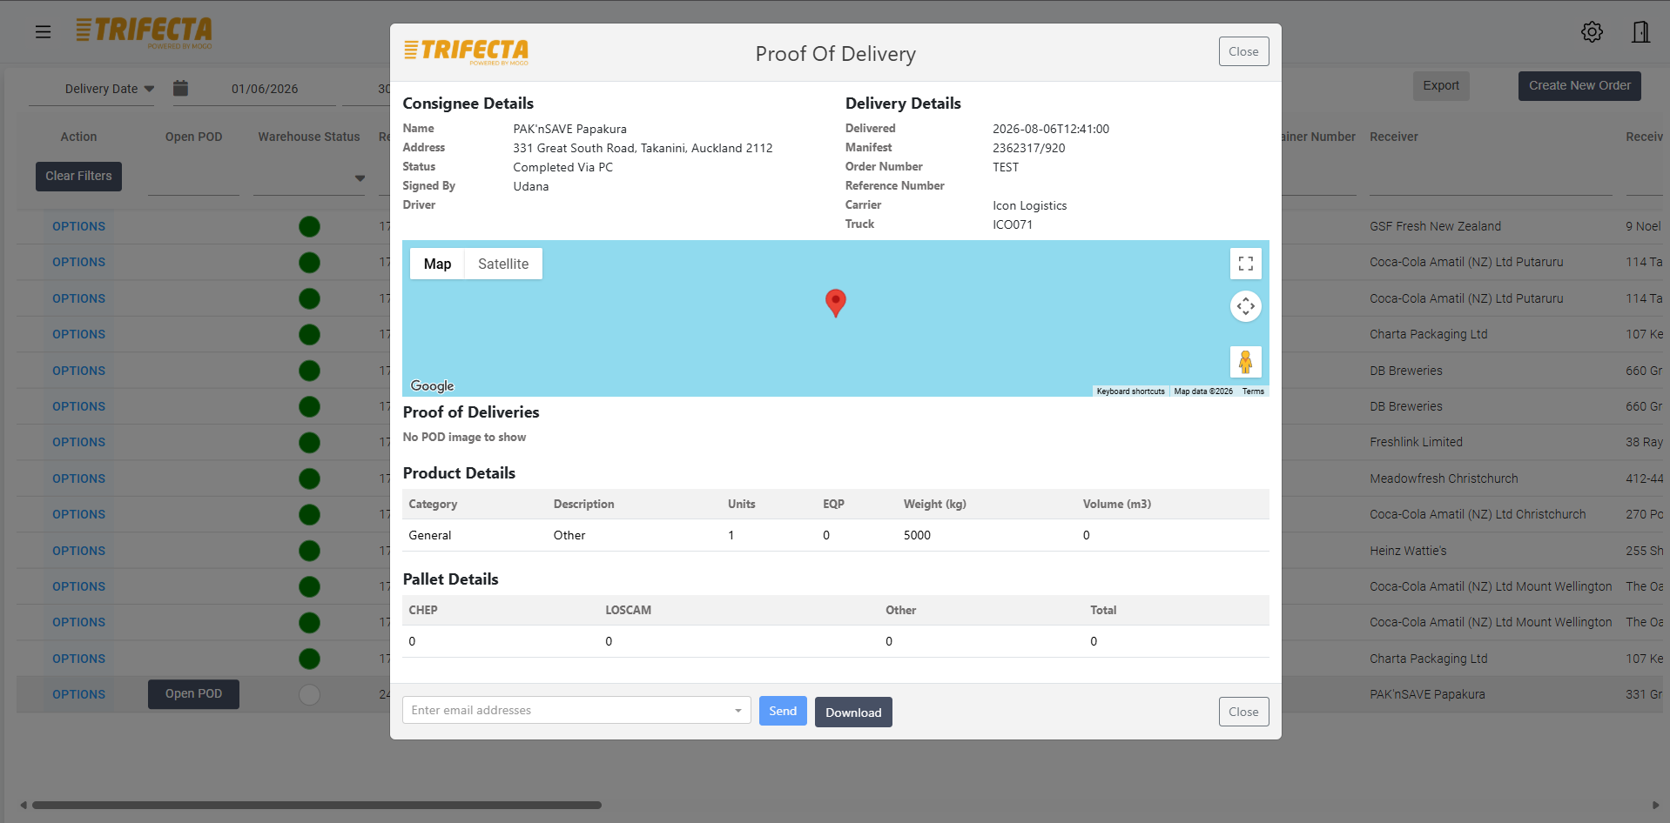
Task: Click Clear Filters button
Action: 78,176
